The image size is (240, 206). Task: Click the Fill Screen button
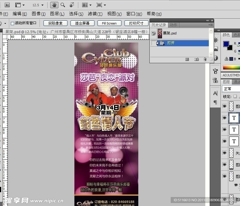pyautogui.click(x=109, y=23)
